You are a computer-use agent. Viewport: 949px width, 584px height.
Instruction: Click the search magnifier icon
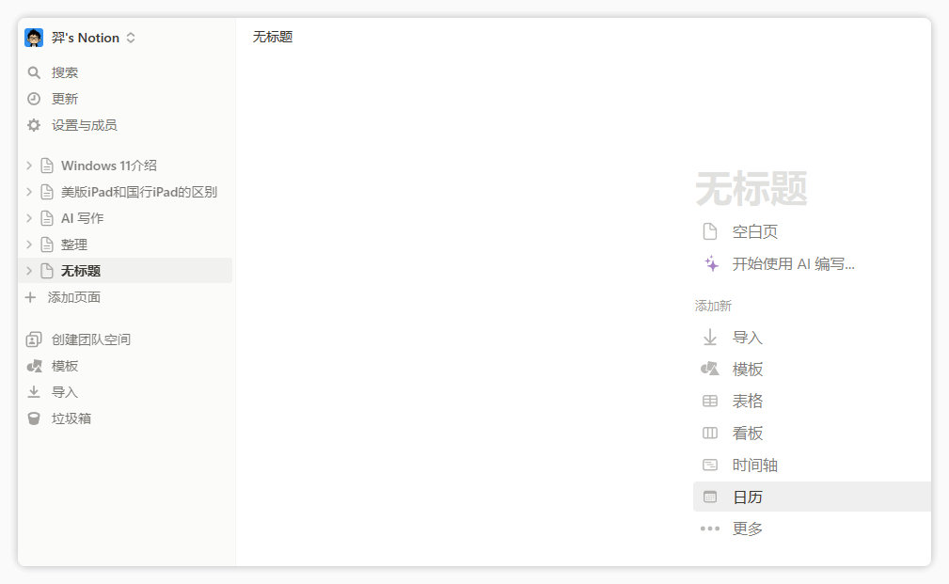click(x=34, y=72)
